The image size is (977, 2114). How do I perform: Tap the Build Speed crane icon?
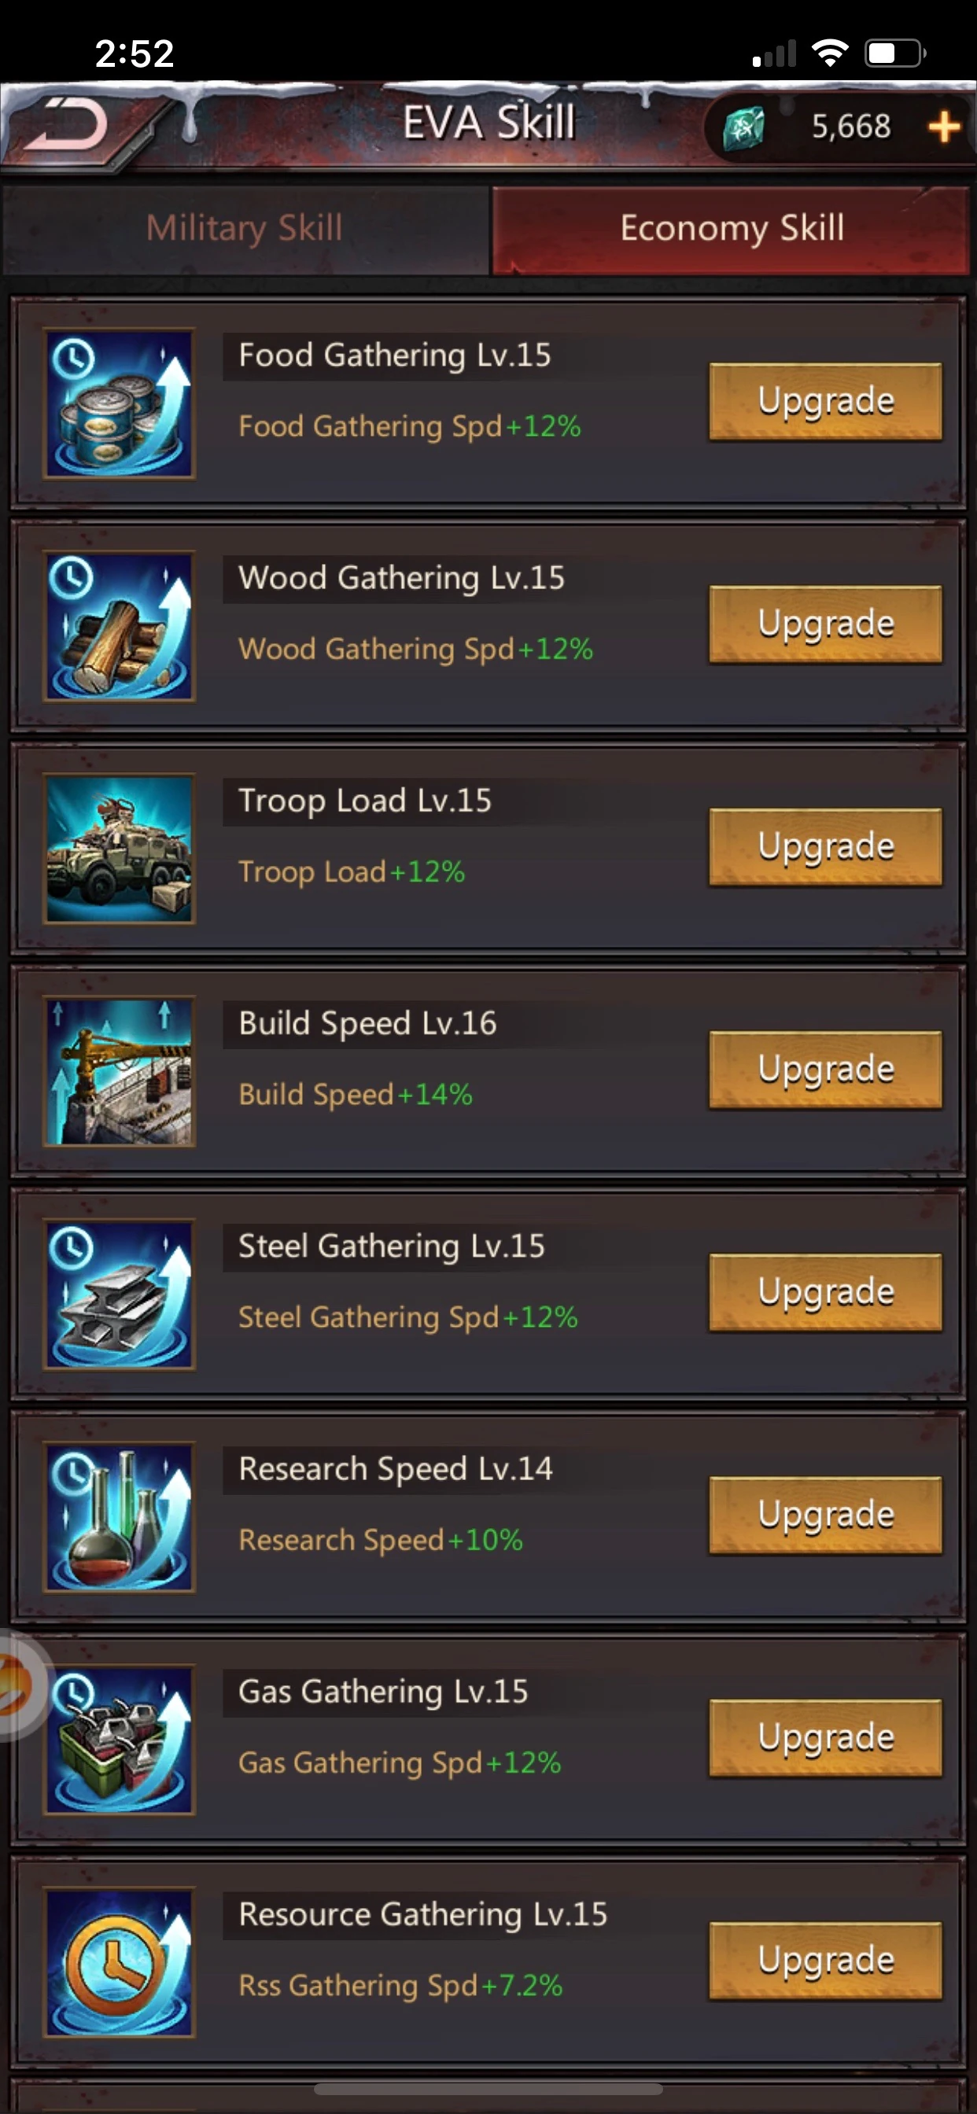pyautogui.click(x=119, y=1072)
